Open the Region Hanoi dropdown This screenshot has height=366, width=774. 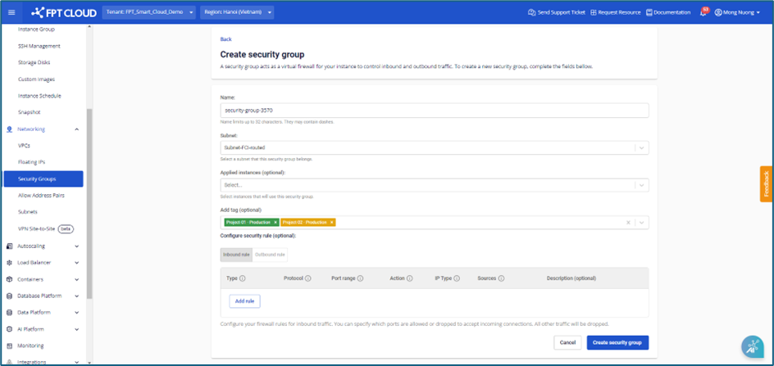(237, 12)
